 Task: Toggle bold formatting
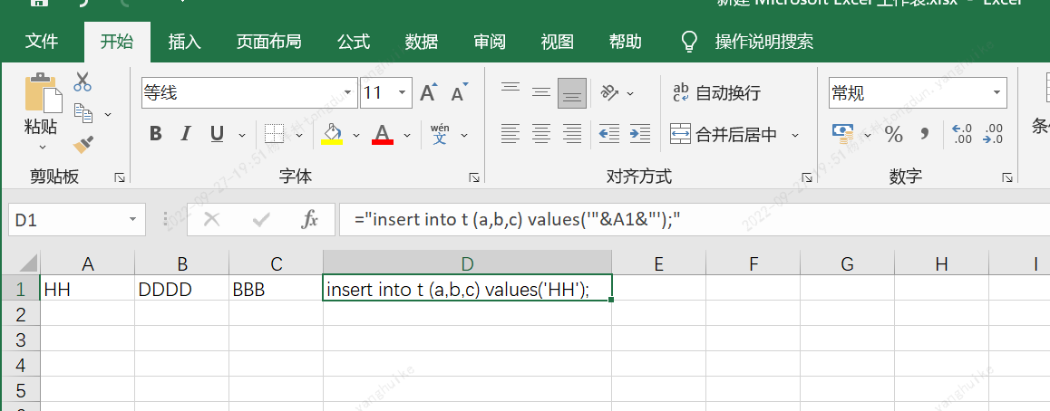pyautogui.click(x=155, y=134)
